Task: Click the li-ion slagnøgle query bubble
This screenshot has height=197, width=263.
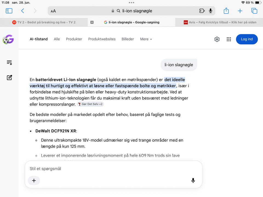Action: 179,65
